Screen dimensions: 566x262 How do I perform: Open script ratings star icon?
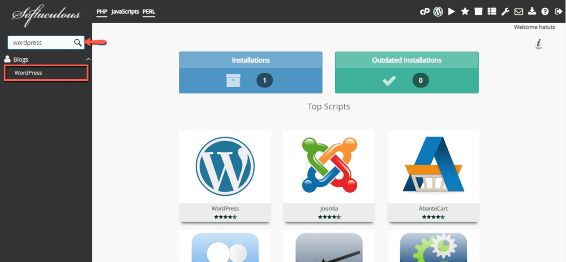(465, 11)
